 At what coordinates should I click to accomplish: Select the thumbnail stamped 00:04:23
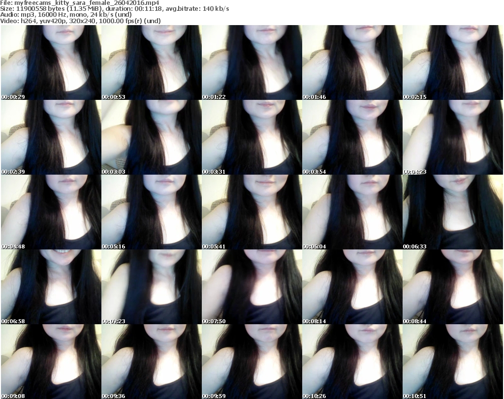[453, 137]
